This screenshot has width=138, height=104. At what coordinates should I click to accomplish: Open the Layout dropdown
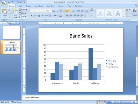pos(24,10)
